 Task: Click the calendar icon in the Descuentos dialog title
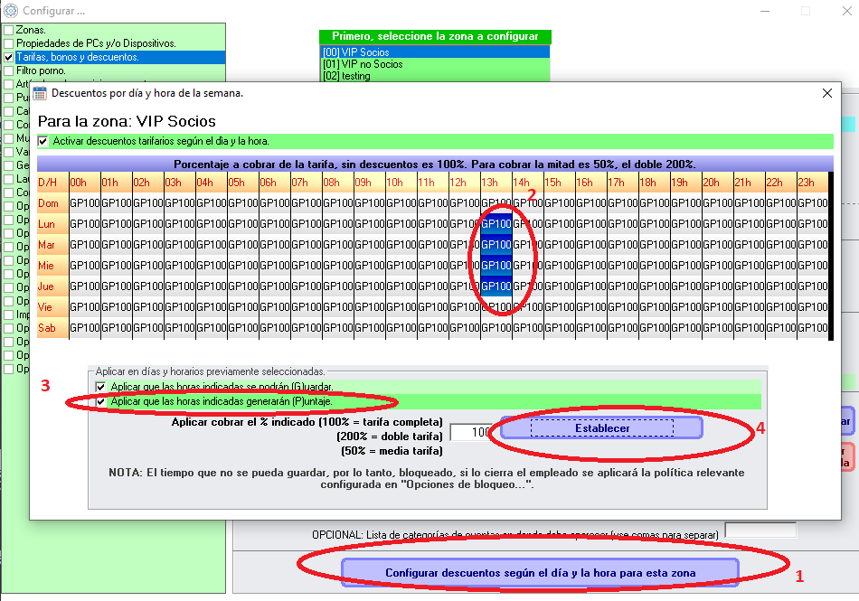pyautogui.click(x=40, y=93)
